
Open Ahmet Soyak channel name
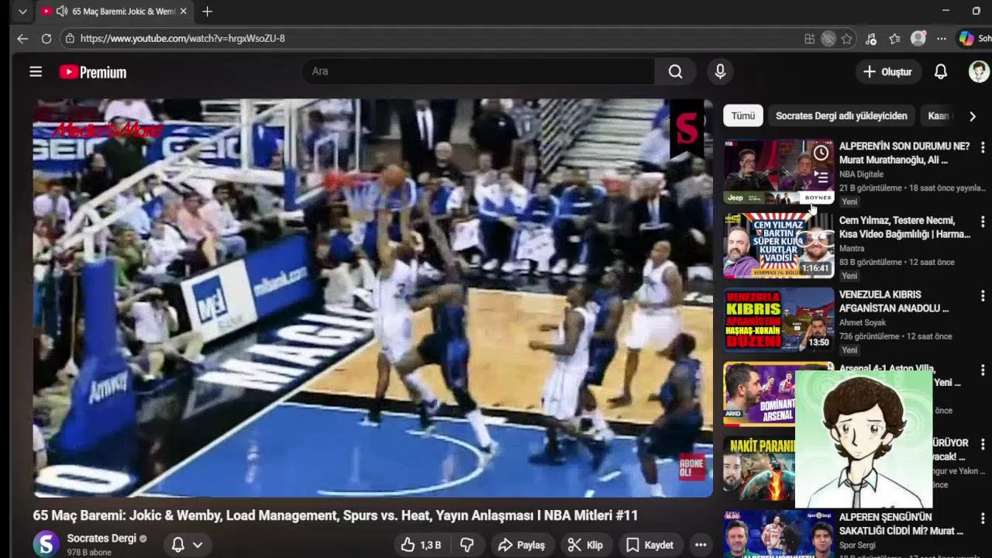coord(863,323)
